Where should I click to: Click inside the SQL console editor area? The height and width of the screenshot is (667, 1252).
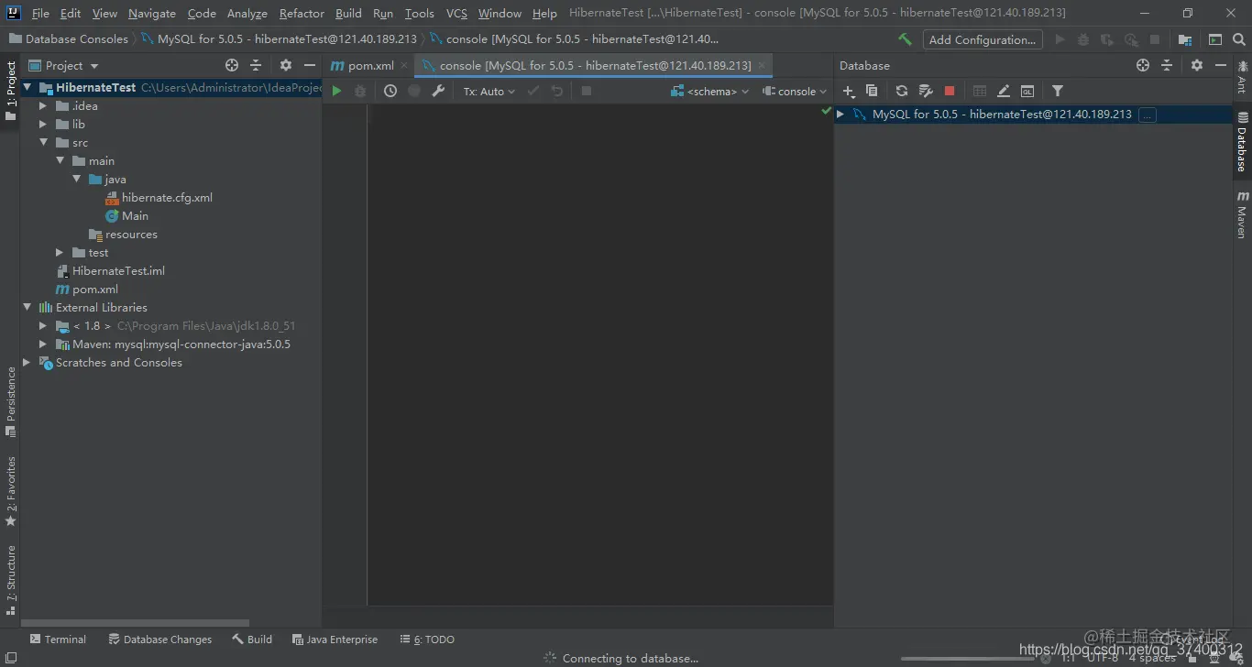(600, 354)
